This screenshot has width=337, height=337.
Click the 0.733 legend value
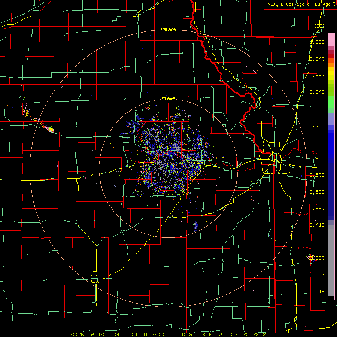coord(317,125)
